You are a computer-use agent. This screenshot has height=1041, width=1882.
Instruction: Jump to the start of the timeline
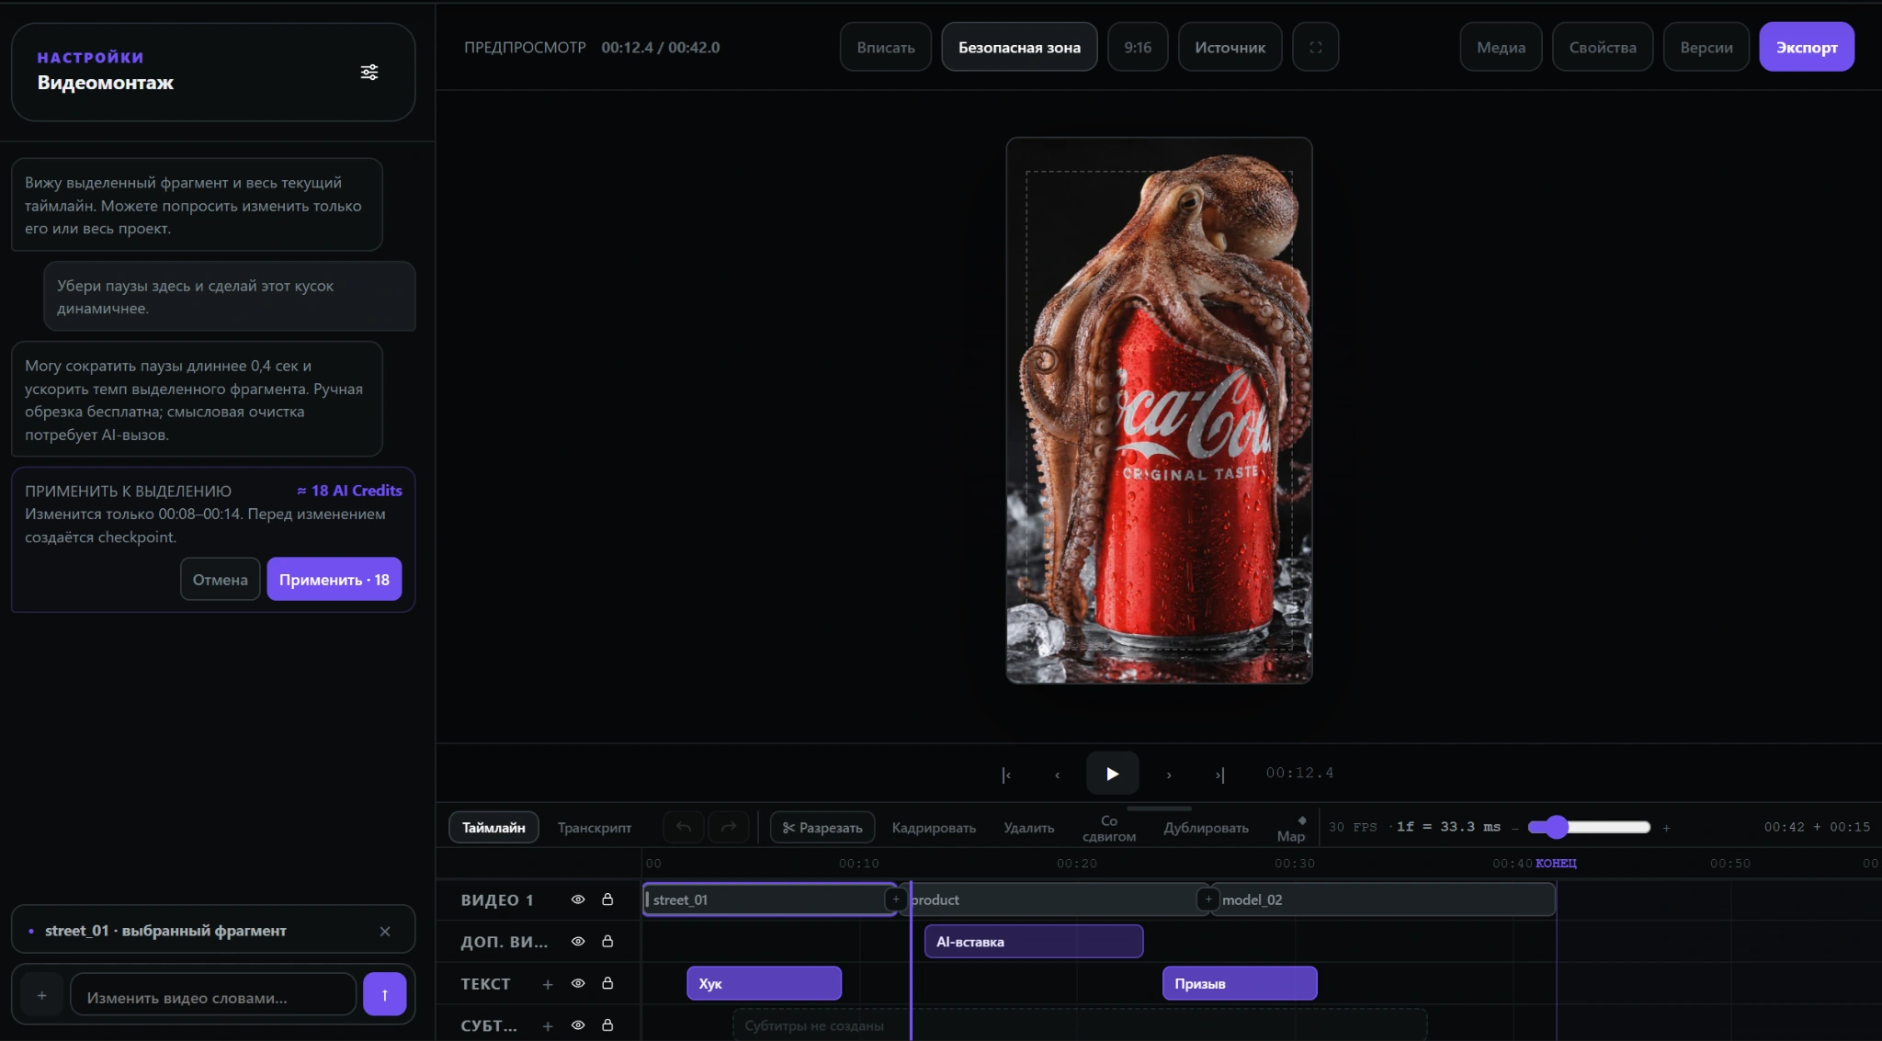coord(1006,775)
